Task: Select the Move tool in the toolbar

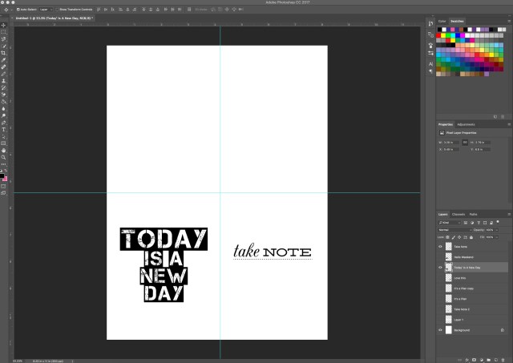Action: point(4,25)
